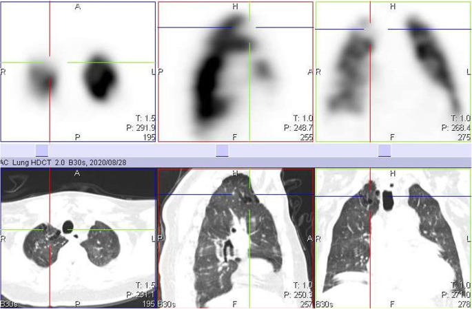Click the 'P: 271.0' position readout
The height and width of the screenshot is (309, 472).
(456, 295)
